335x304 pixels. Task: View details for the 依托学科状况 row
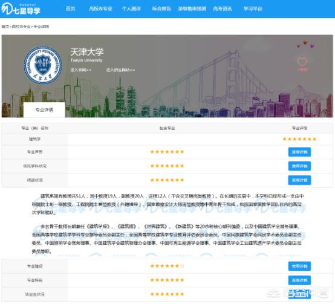pos(299,166)
